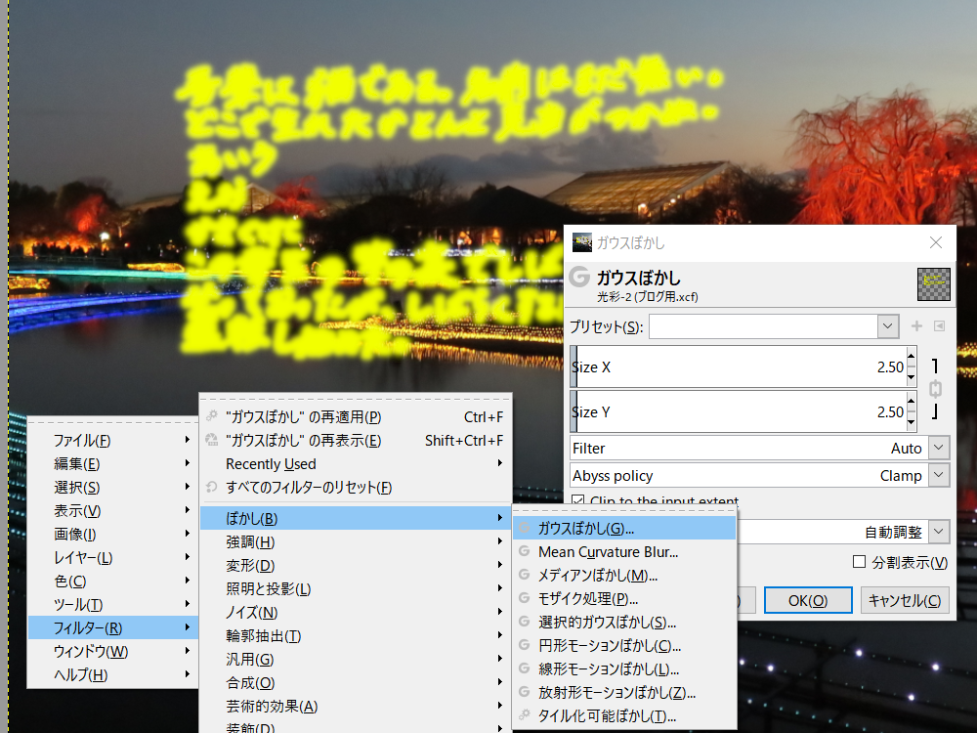This screenshot has height=733, width=977.
Task: Enable the 分割表示 checkbox
Action: (858, 560)
